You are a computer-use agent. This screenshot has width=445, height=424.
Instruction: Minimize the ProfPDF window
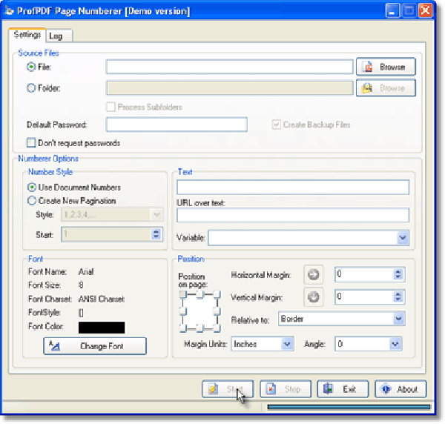(392, 11)
